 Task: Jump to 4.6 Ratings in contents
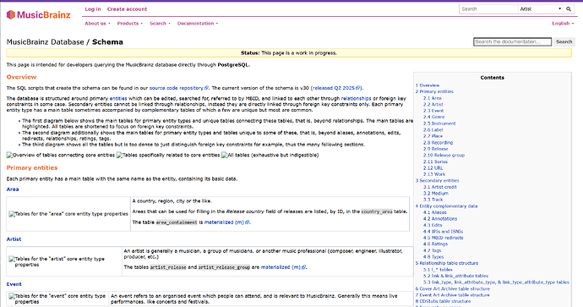tap(435, 244)
